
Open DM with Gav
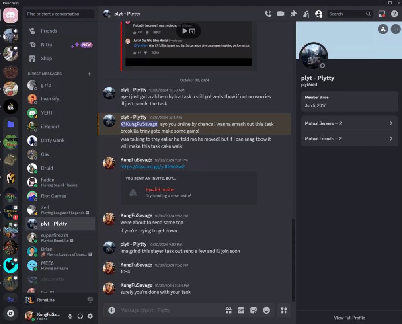(60, 154)
